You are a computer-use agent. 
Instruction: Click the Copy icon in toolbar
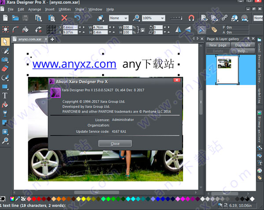point(38,18)
